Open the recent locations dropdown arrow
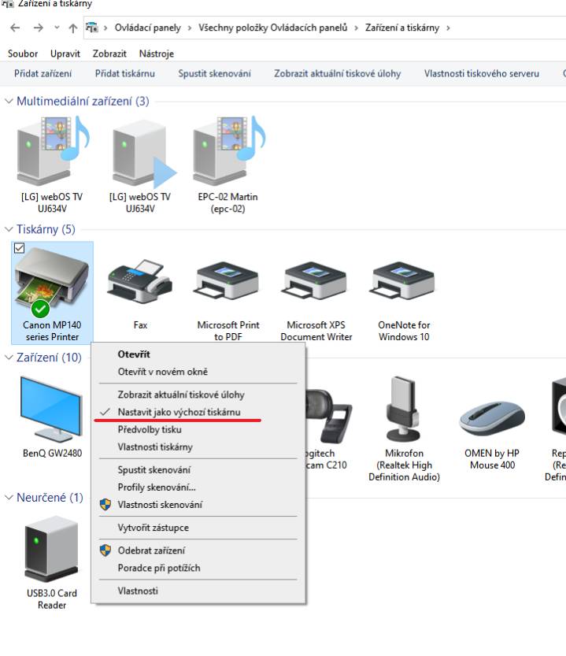The image size is (566, 656). tap(57, 28)
